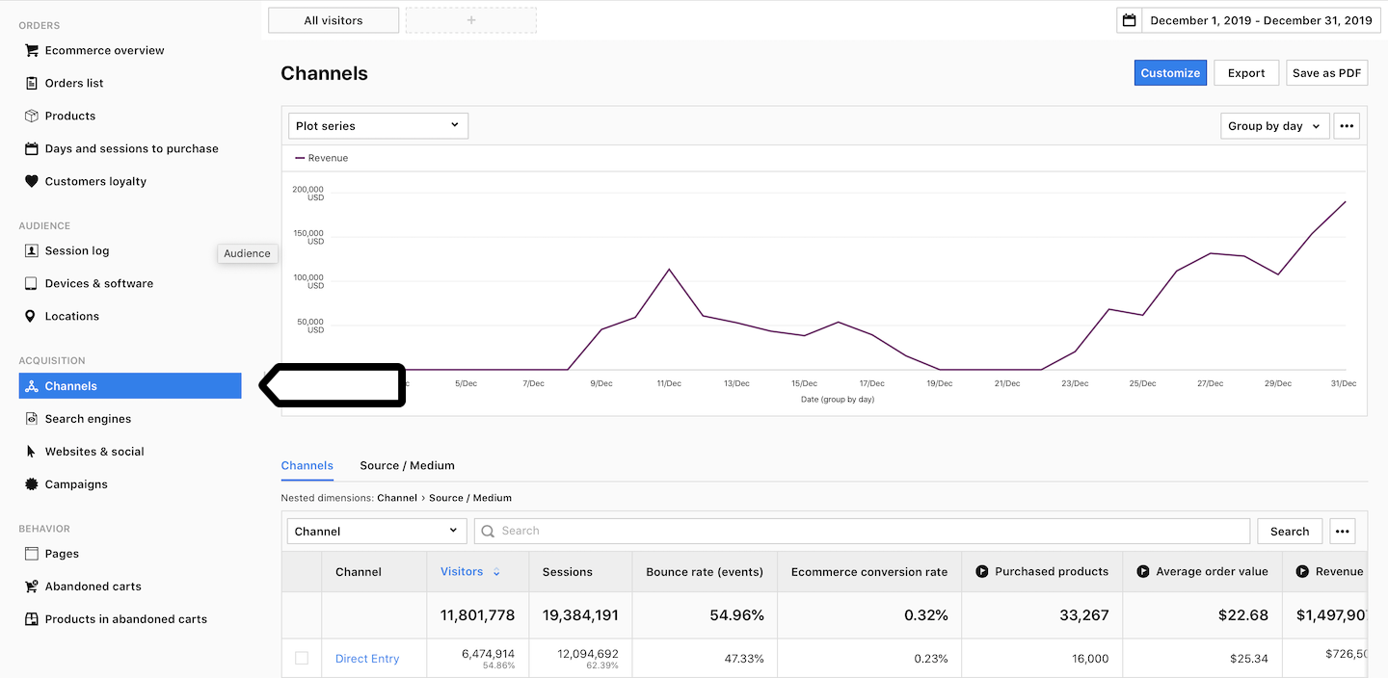Click the Ecommerce overview cart icon
The image size is (1388, 678).
(x=32, y=50)
